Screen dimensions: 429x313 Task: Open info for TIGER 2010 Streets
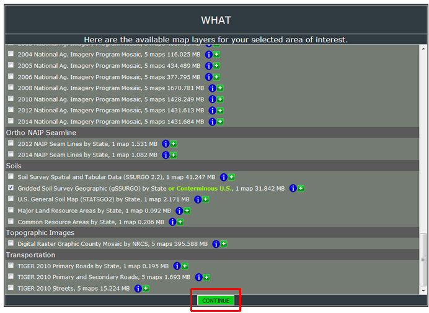tap(138, 289)
